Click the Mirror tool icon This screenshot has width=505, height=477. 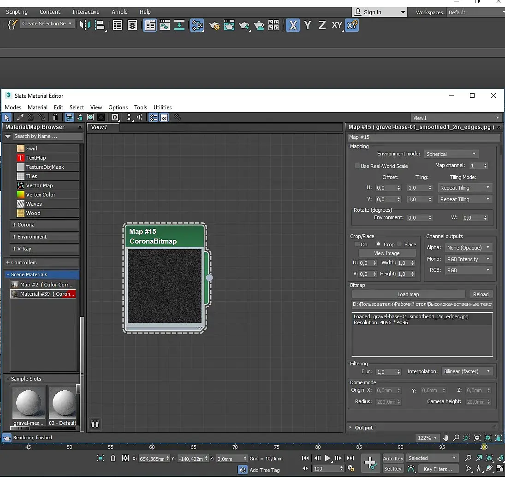(x=86, y=25)
